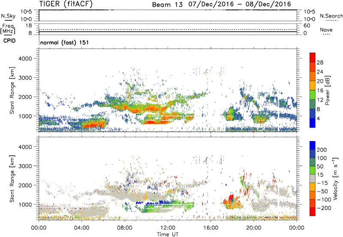Click the 04:00 time tick label

point(81,228)
